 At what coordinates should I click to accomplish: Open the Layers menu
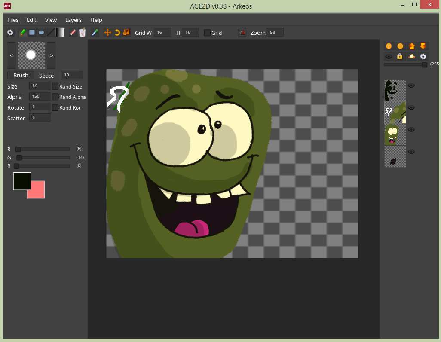pyautogui.click(x=73, y=20)
